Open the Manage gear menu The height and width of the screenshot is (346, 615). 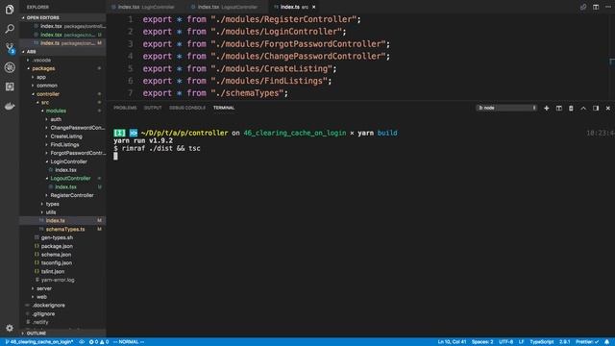[10, 328]
